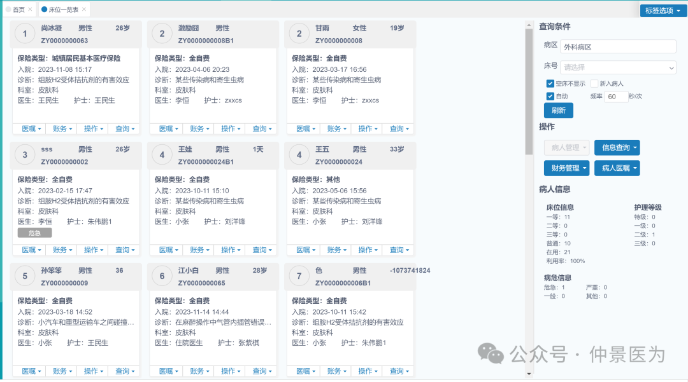The width and height of the screenshot is (688, 382).
Task: Switch to the 首页 tab
Action: (x=18, y=10)
